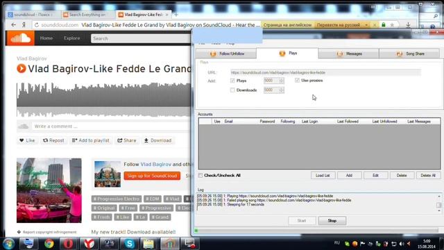Open browser downloads arrow icon
The height and width of the screenshot is (250, 444).
click(408, 25)
